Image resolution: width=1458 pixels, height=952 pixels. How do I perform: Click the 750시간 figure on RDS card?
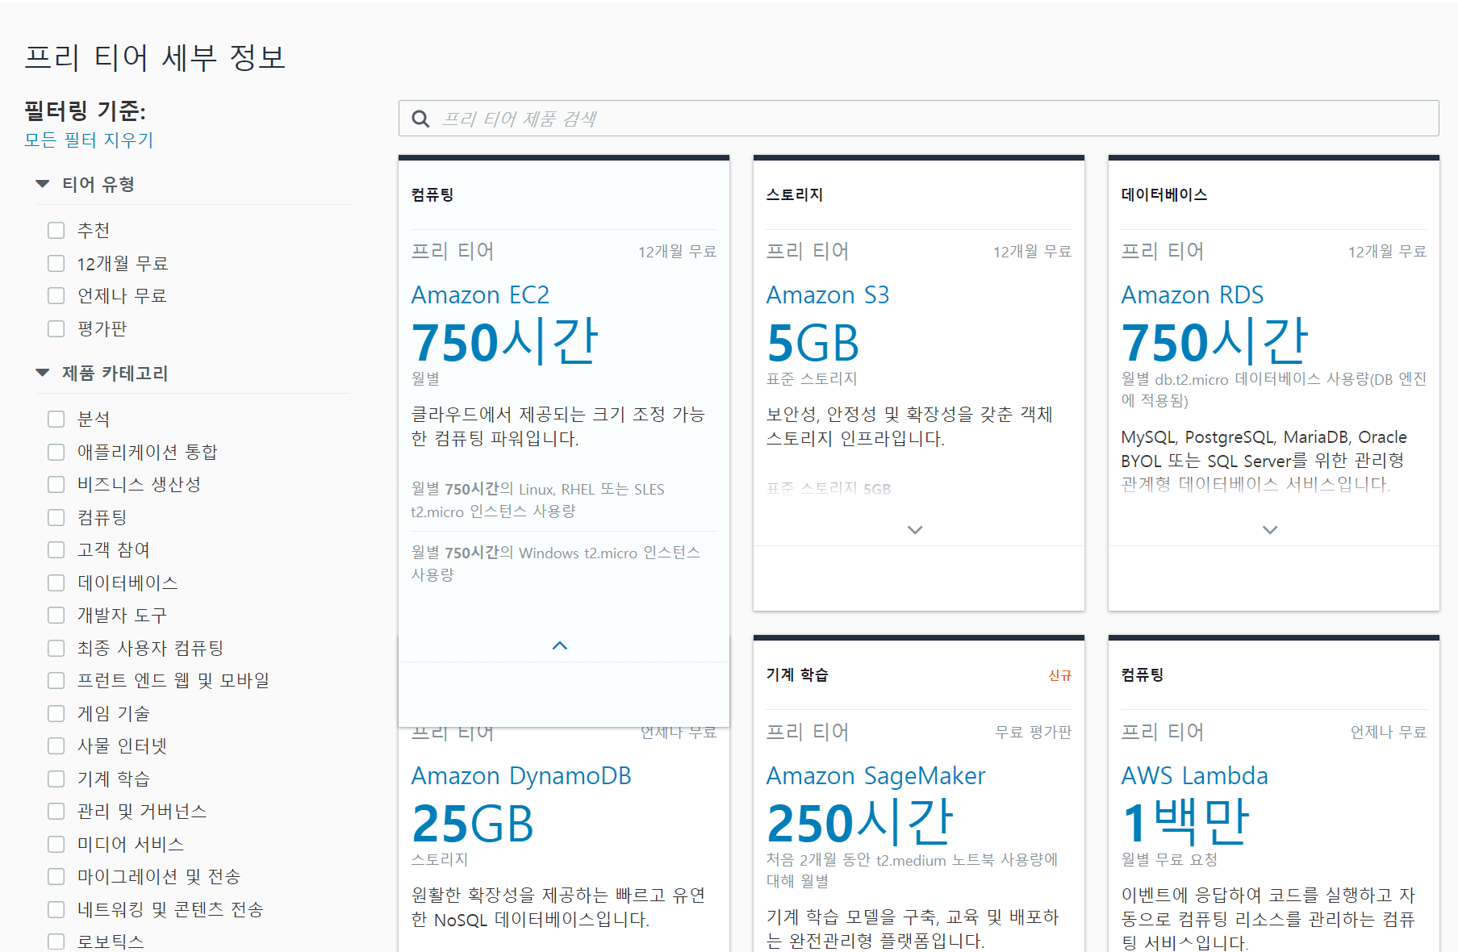coord(1215,341)
